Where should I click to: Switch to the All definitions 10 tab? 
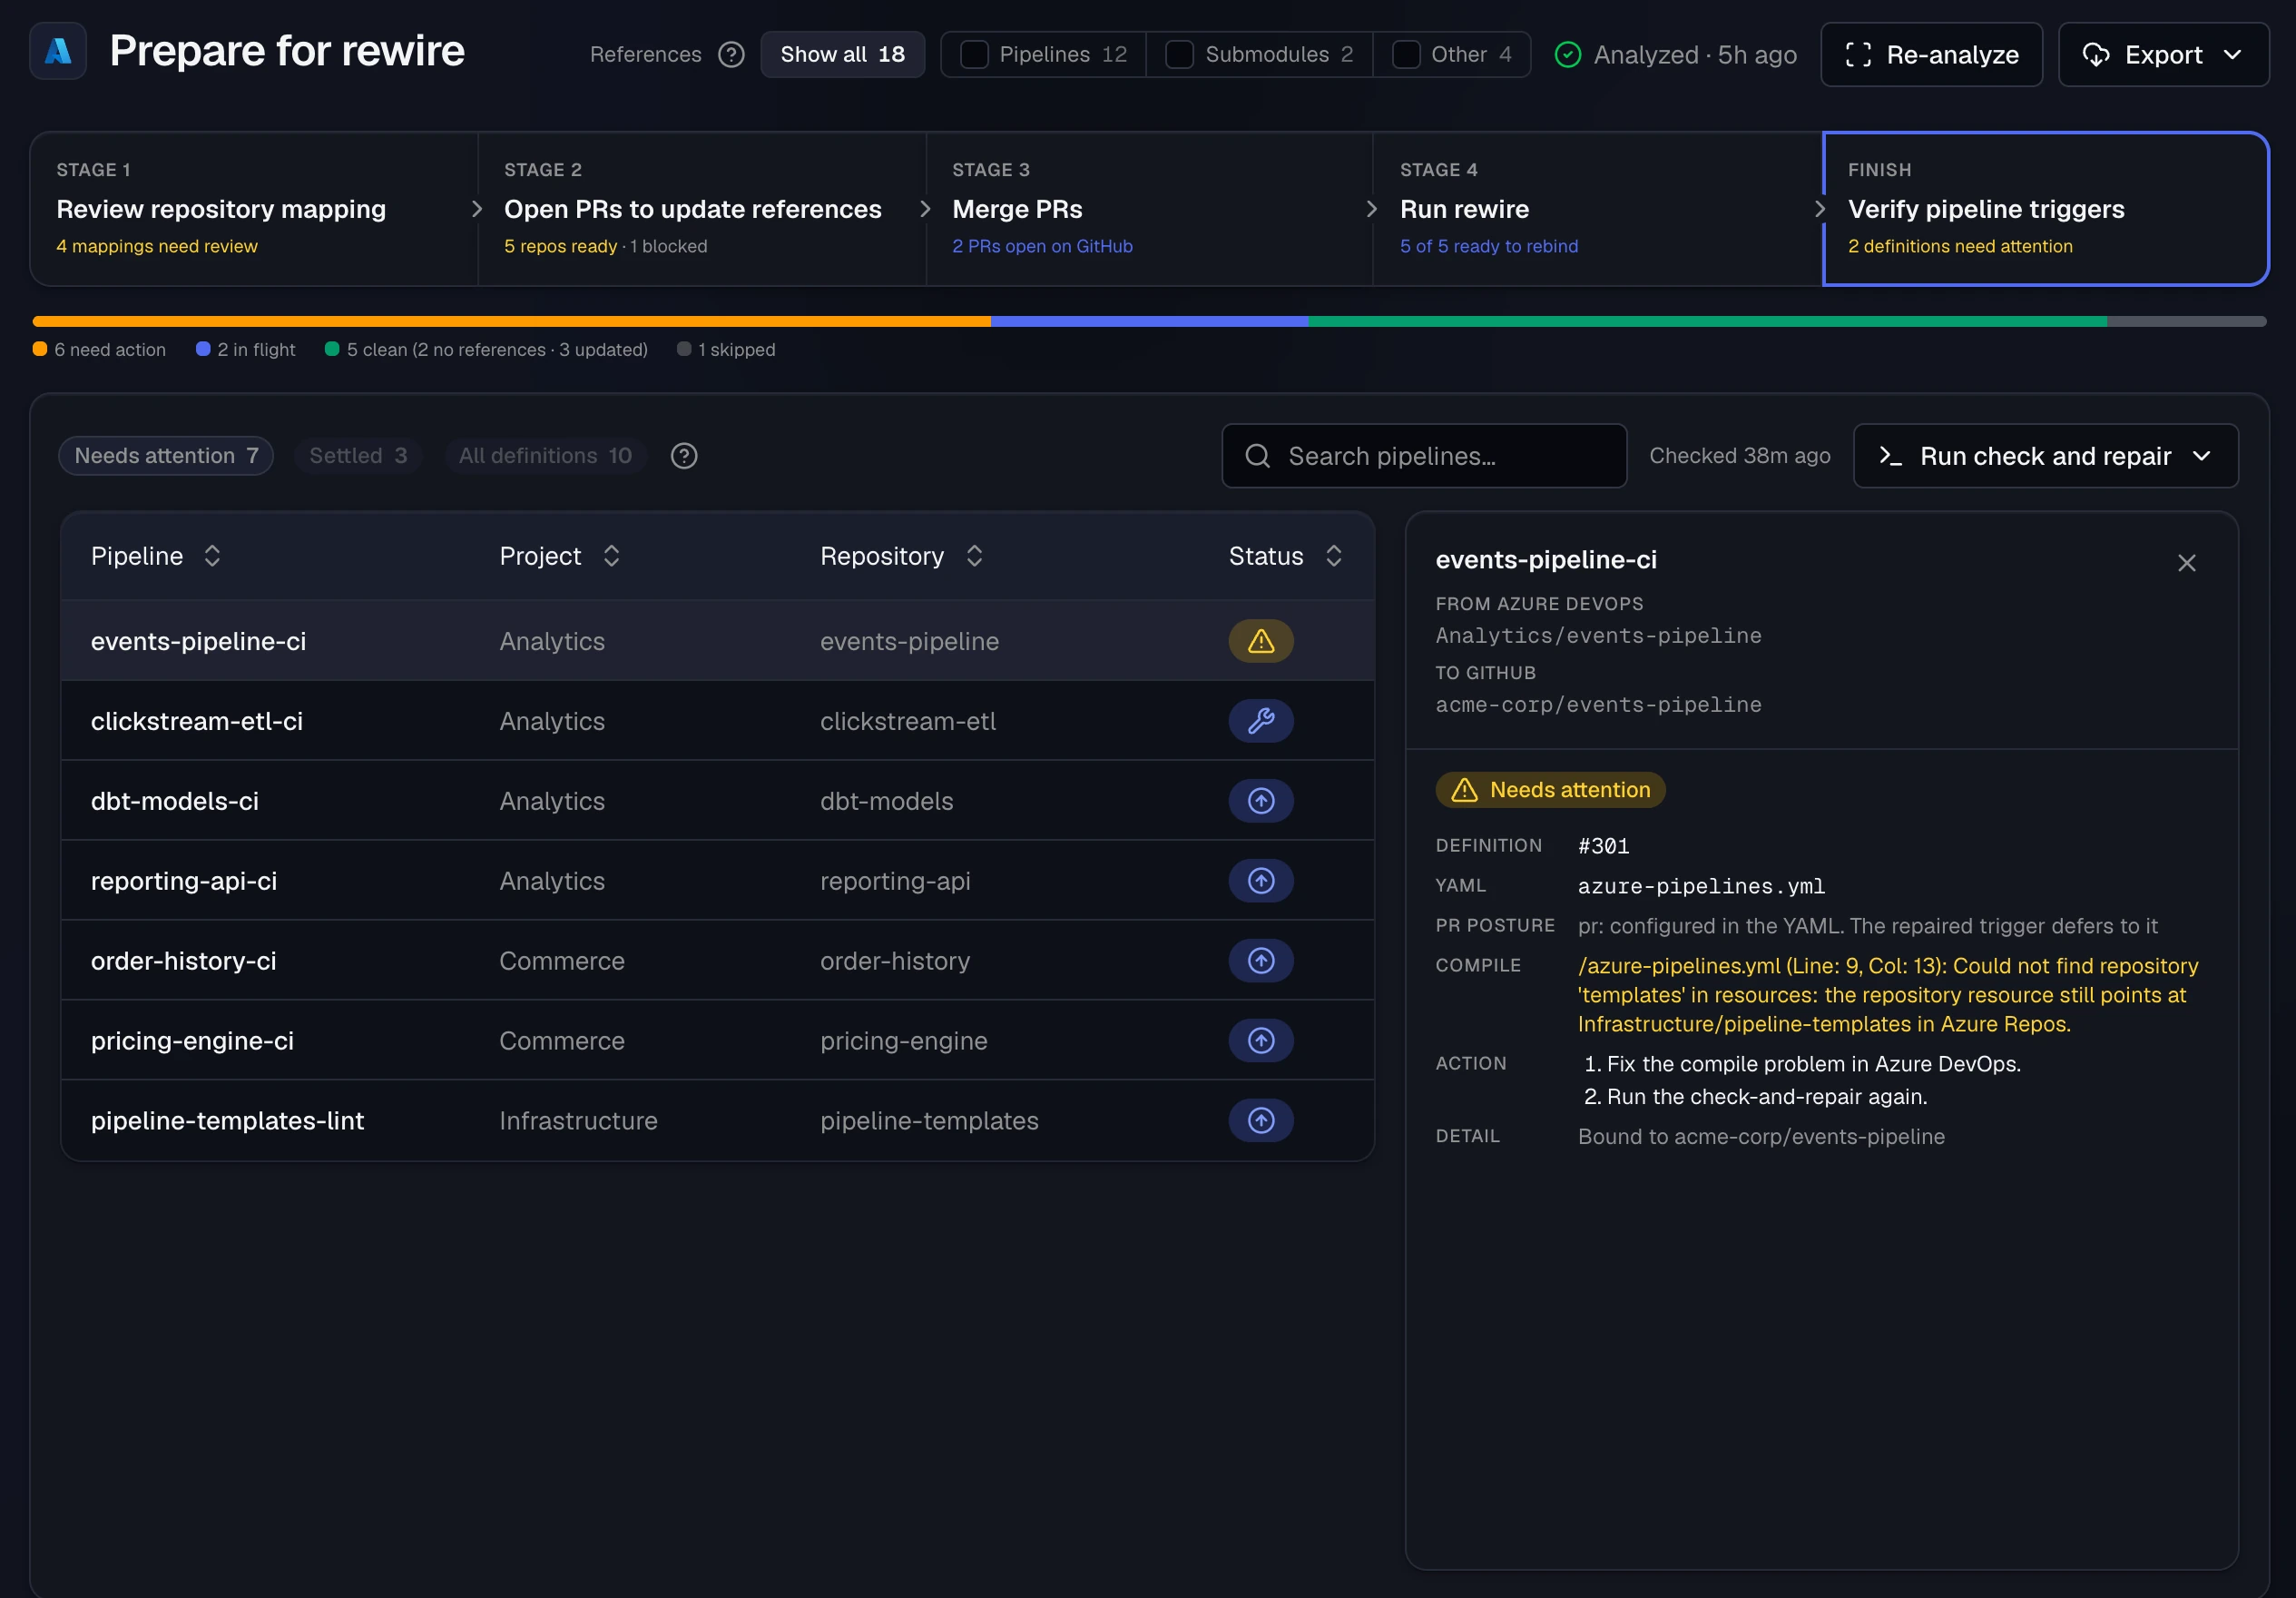[545, 455]
